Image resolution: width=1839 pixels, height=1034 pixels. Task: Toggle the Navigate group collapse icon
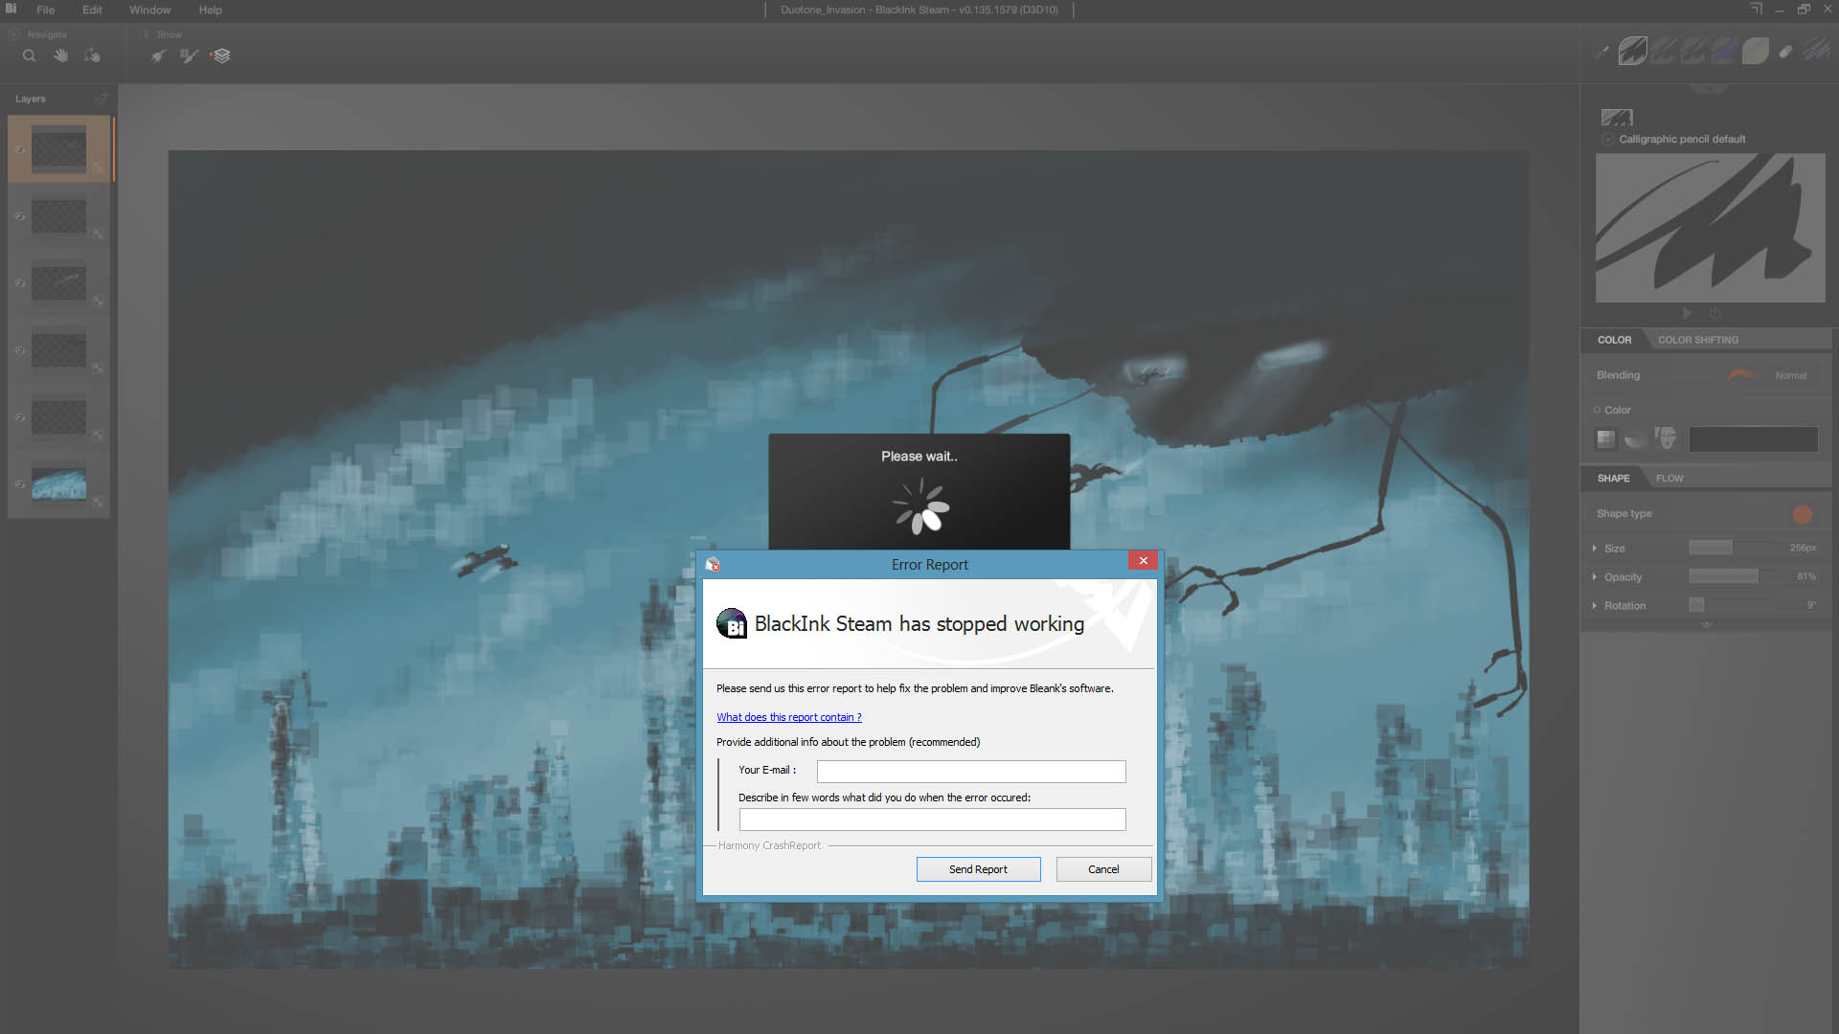click(15, 34)
